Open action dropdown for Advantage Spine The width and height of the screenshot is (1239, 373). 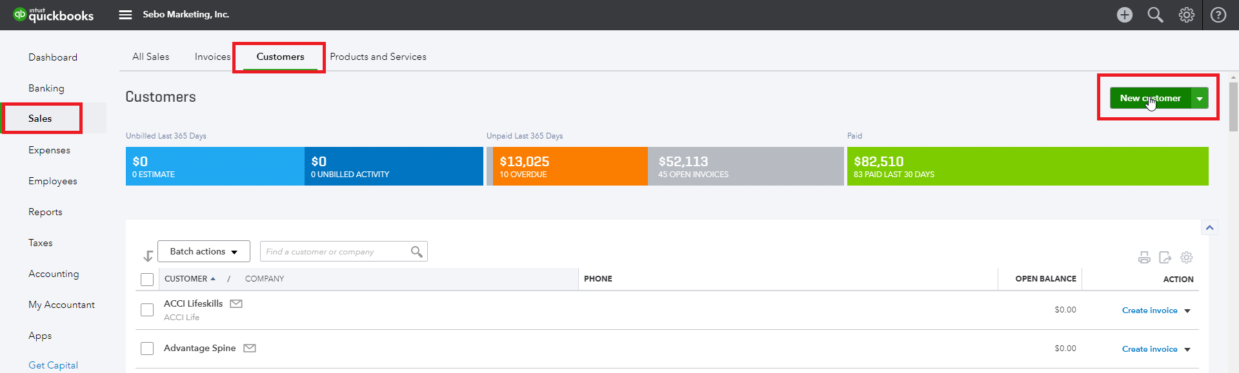[1187, 349]
